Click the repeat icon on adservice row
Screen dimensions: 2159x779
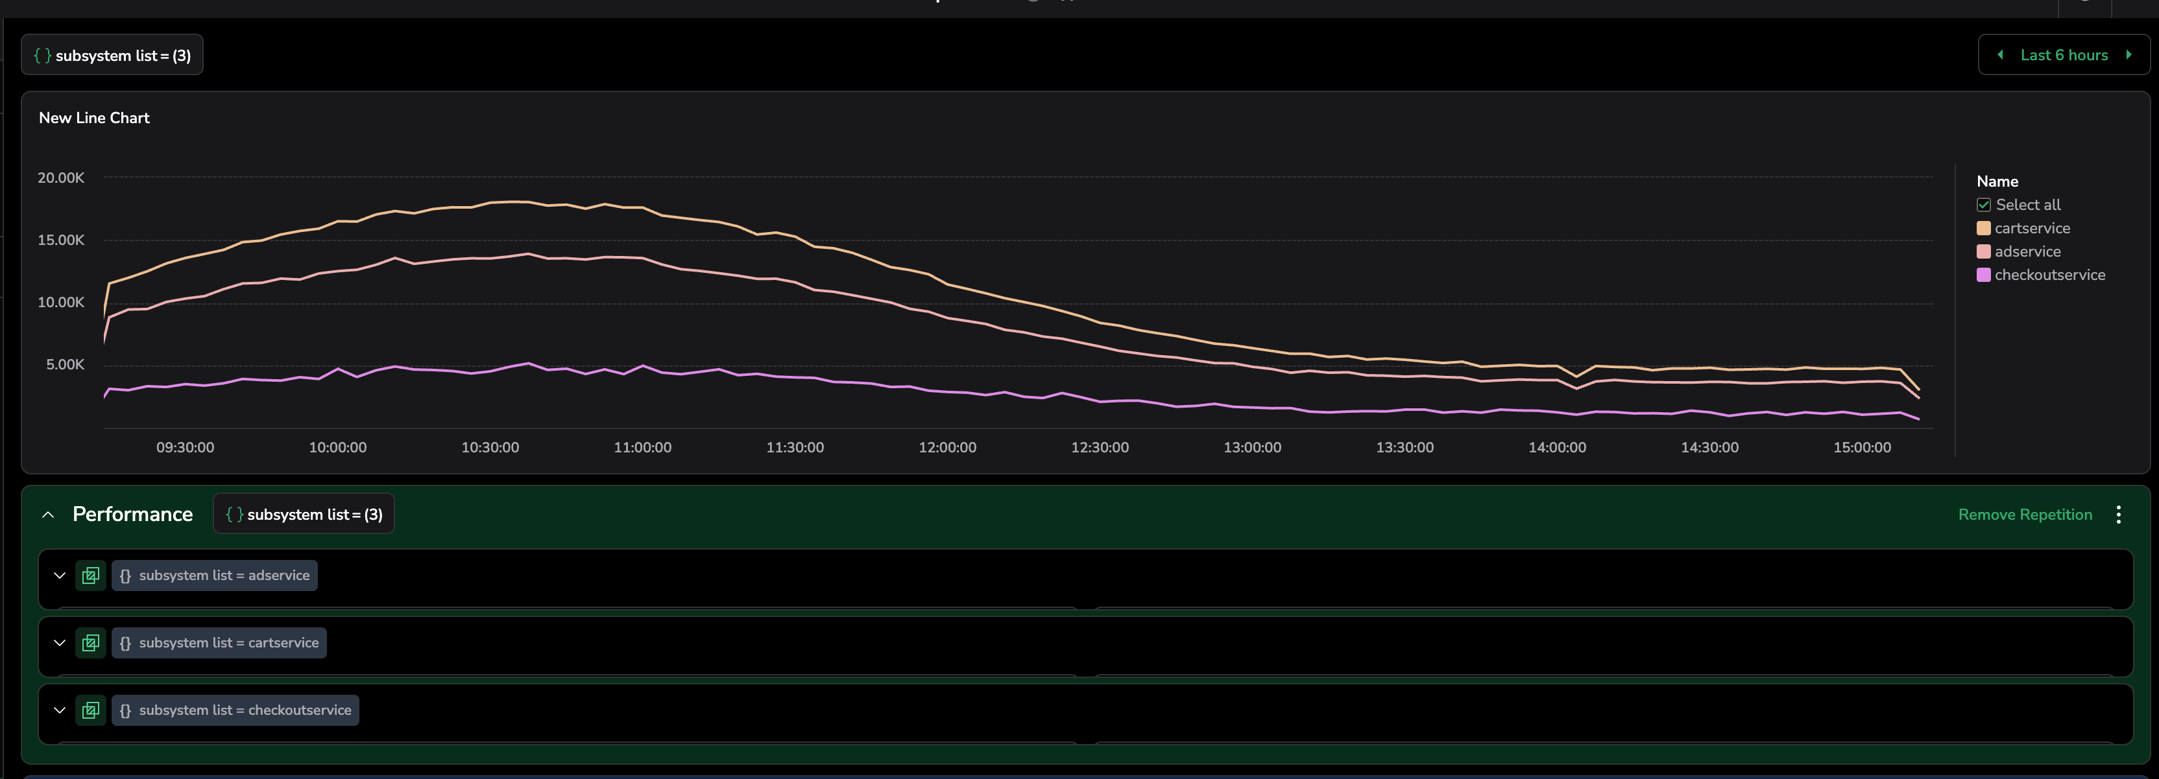[91, 576]
